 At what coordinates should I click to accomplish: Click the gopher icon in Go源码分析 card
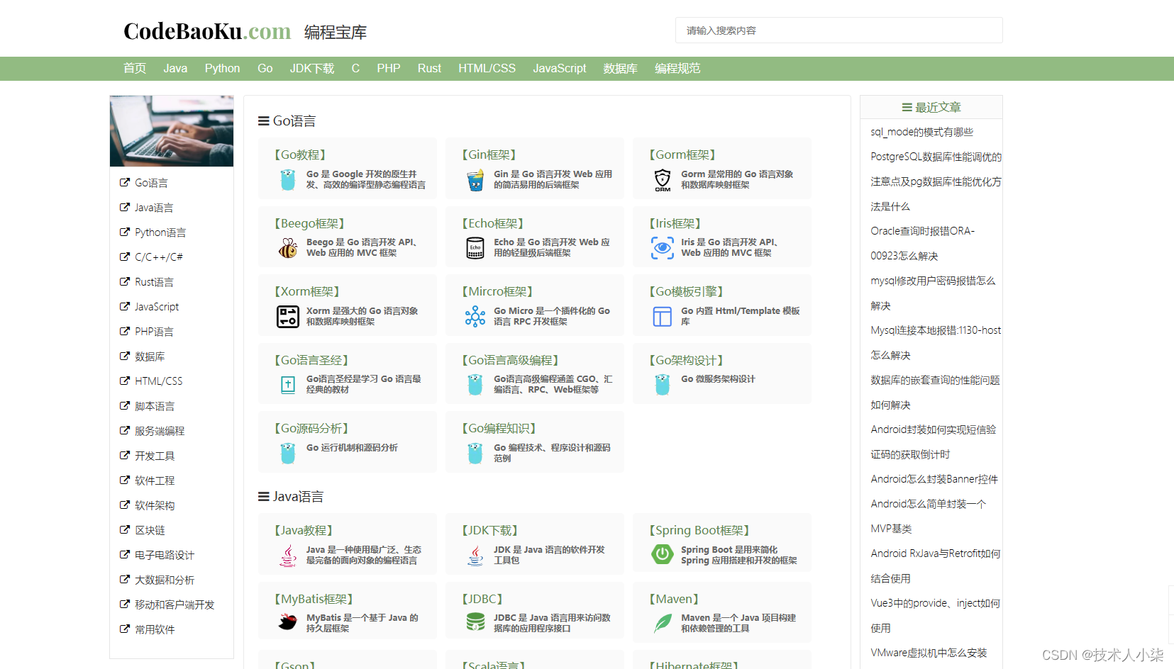[288, 454]
